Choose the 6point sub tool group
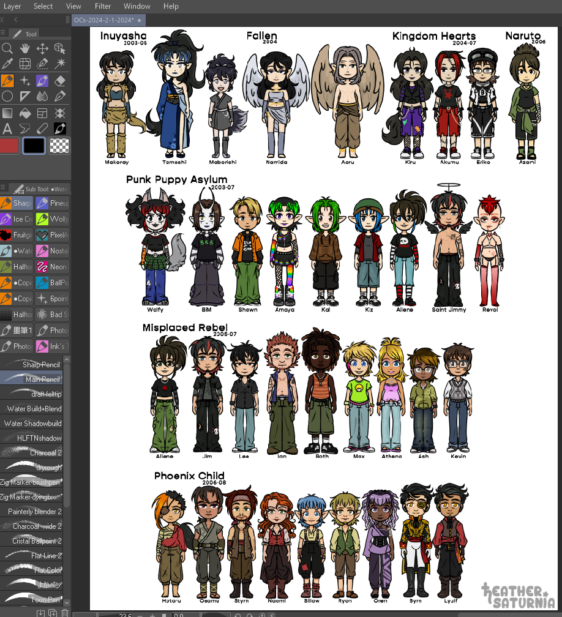 53,299
